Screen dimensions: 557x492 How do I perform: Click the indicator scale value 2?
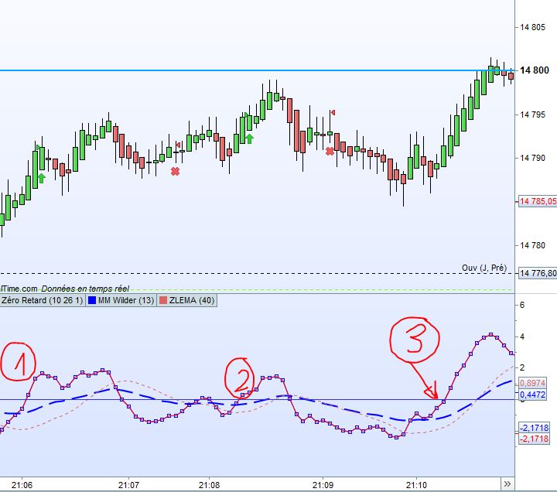pos(522,367)
